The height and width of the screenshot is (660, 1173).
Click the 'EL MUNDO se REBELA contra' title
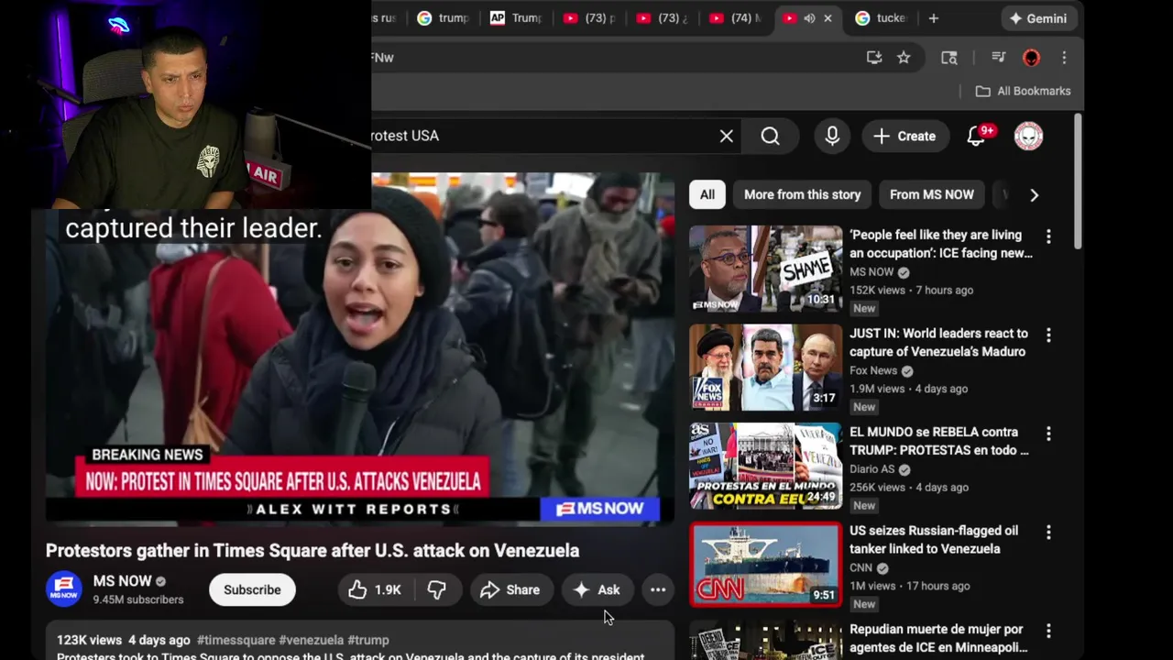[938, 441]
